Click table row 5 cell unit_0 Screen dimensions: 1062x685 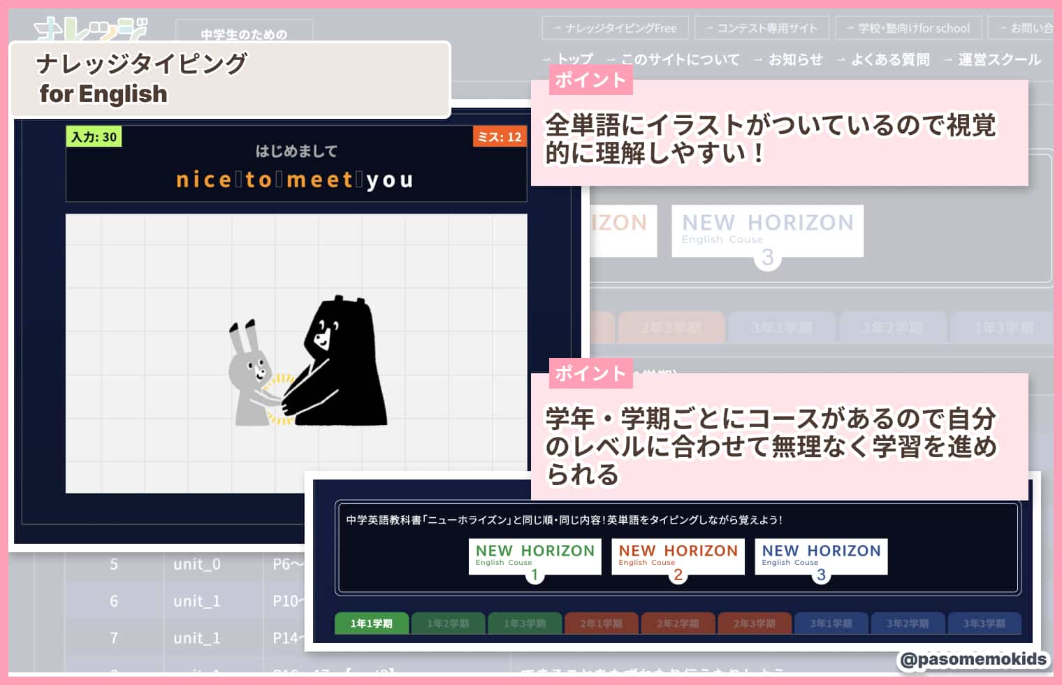(197, 564)
